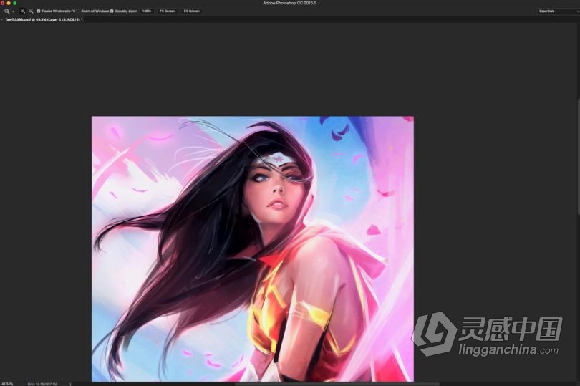
Task: Click the Fit Screen button
Action: coord(167,11)
